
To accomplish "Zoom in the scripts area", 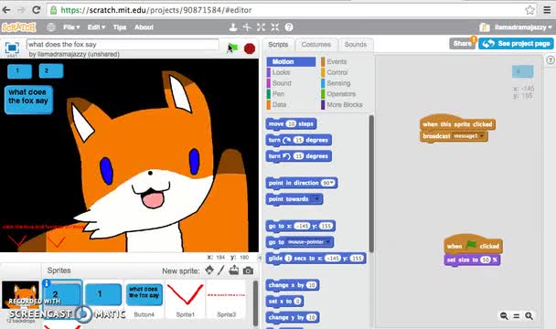I will coord(529,315).
